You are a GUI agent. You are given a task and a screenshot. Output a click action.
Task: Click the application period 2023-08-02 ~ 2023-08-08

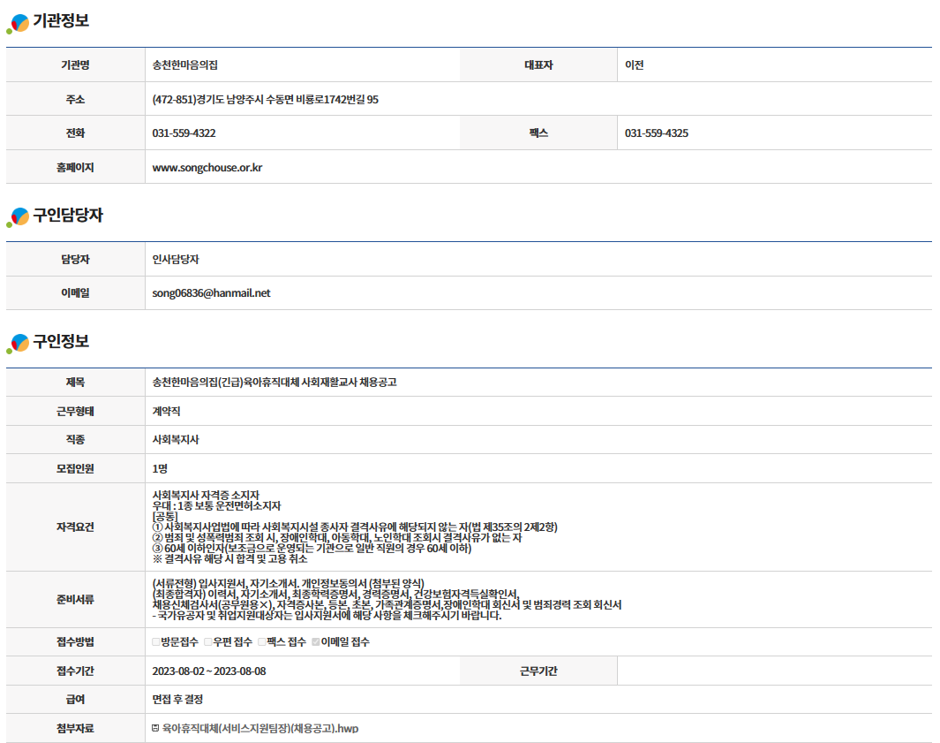pyautogui.click(x=209, y=671)
